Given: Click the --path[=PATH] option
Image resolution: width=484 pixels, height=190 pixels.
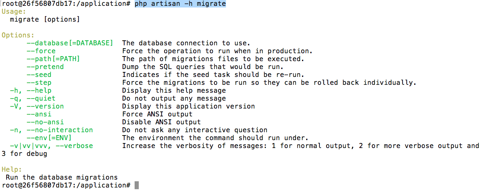Looking at the screenshot, I should tap(53, 59).
